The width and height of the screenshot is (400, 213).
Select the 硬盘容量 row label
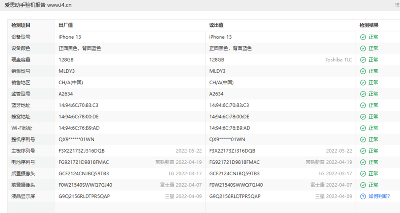[x=20, y=60]
